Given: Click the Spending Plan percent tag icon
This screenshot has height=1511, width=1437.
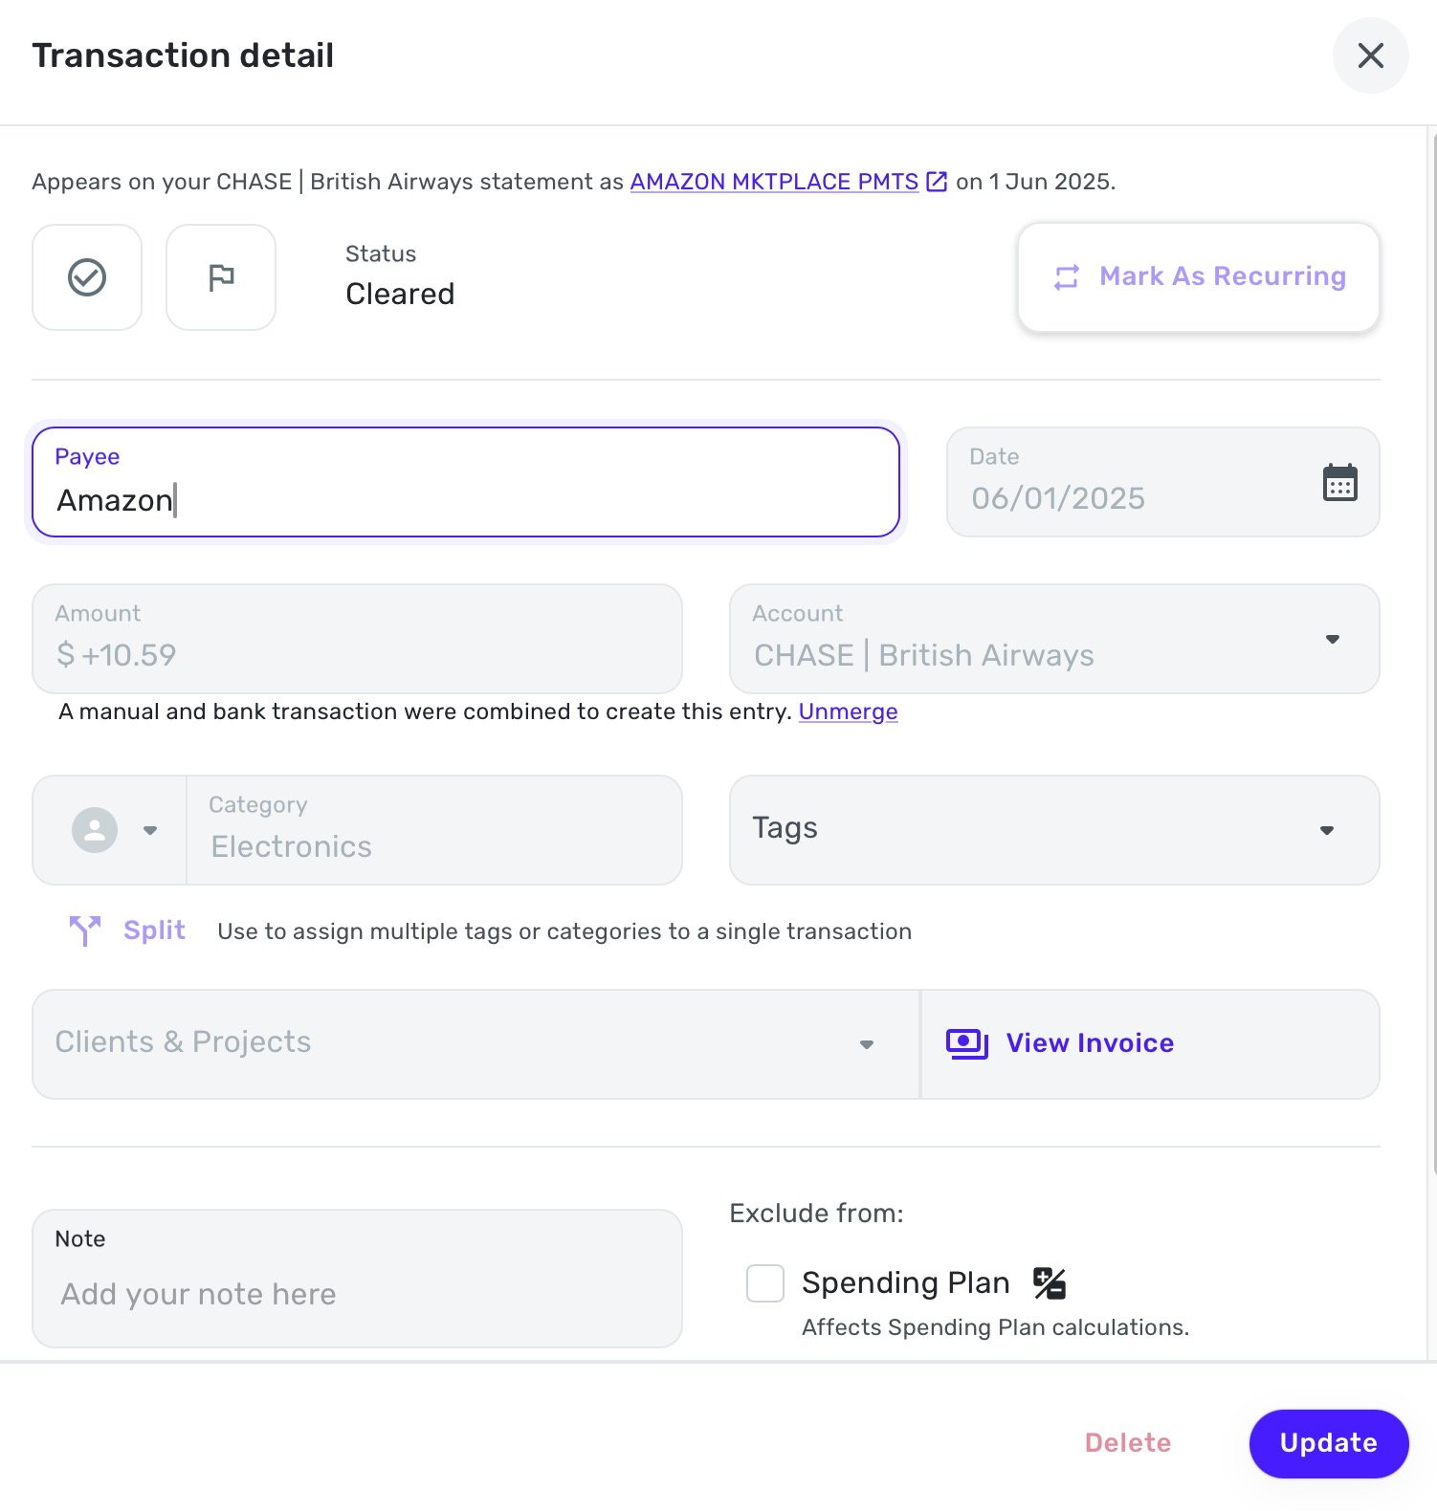Looking at the screenshot, I should pyautogui.click(x=1050, y=1283).
